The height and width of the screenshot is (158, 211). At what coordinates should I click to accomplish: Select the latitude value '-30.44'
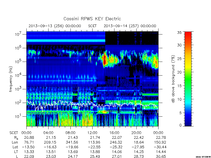pyautogui.click(x=160, y=147)
